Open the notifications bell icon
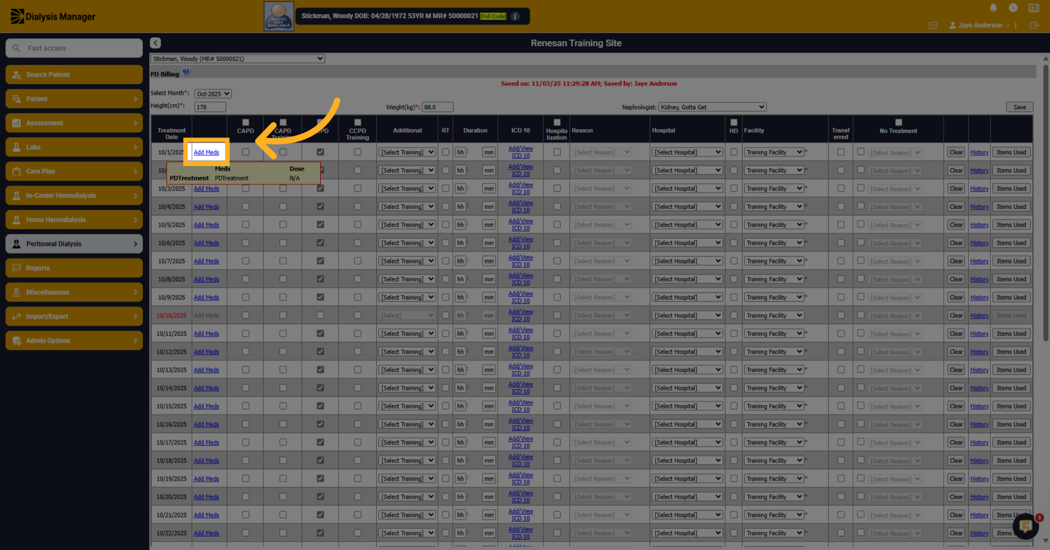 click(x=993, y=8)
